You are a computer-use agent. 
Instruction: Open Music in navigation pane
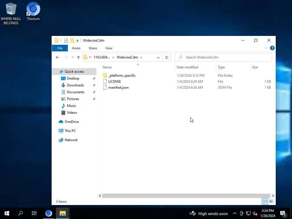tap(71, 106)
